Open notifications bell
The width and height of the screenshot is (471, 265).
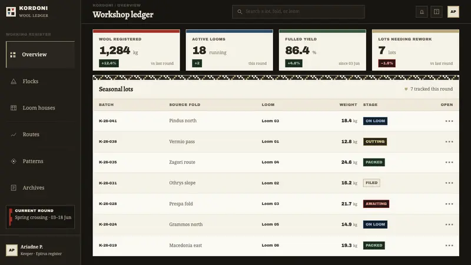(422, 12)
